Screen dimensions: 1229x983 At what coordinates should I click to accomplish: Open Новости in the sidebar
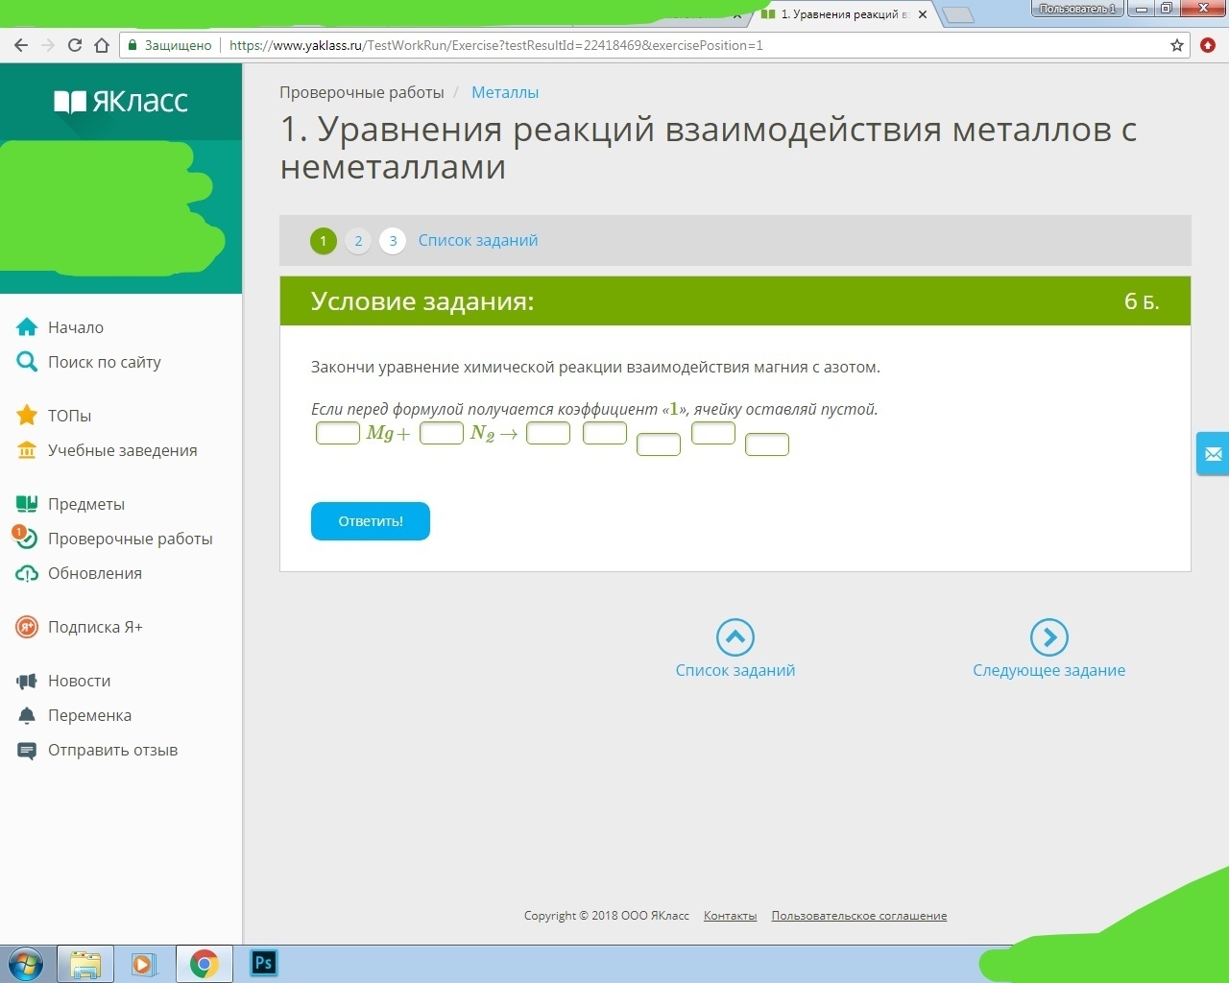(80, 681)
